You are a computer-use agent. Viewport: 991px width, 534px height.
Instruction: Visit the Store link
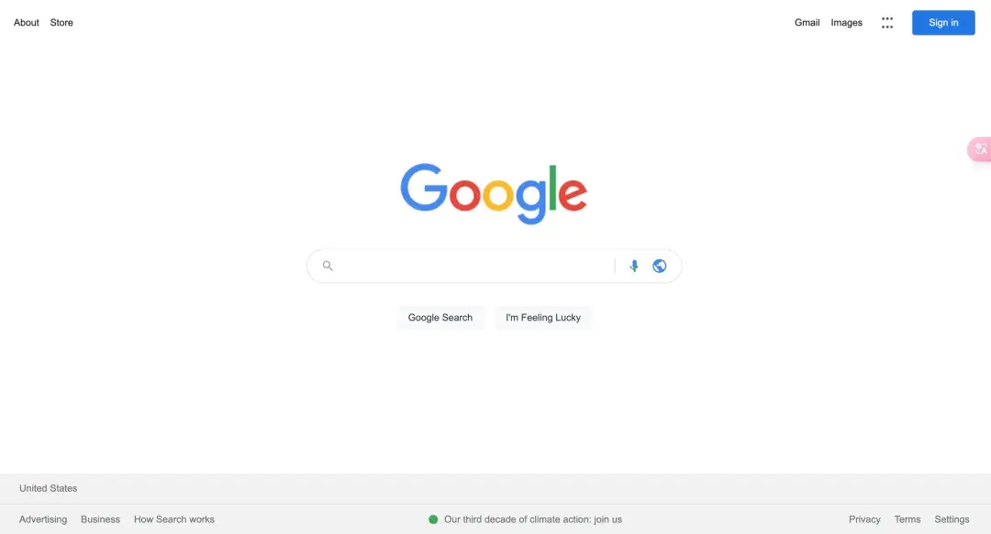click(61, 23)
